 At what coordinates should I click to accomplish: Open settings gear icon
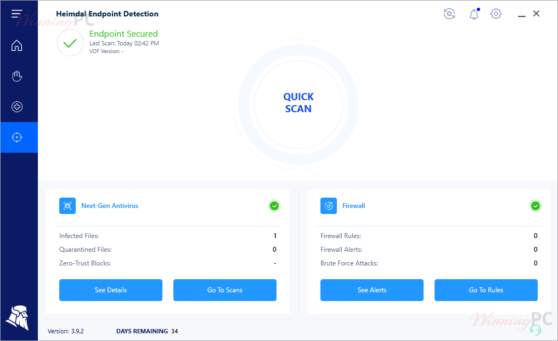(495, 14)
